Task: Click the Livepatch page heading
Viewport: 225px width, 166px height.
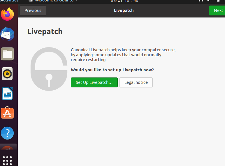Action: pos(45,32)
